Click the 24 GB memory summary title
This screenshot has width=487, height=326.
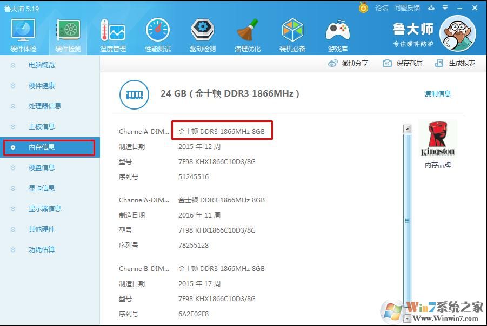230,93
